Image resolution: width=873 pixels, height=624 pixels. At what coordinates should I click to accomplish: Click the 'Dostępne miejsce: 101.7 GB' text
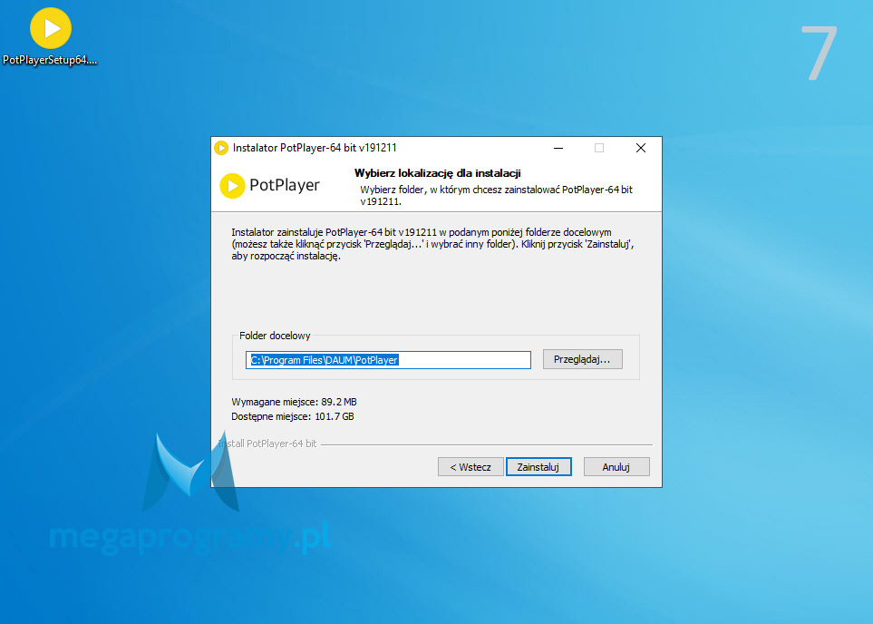pos(292,416)
